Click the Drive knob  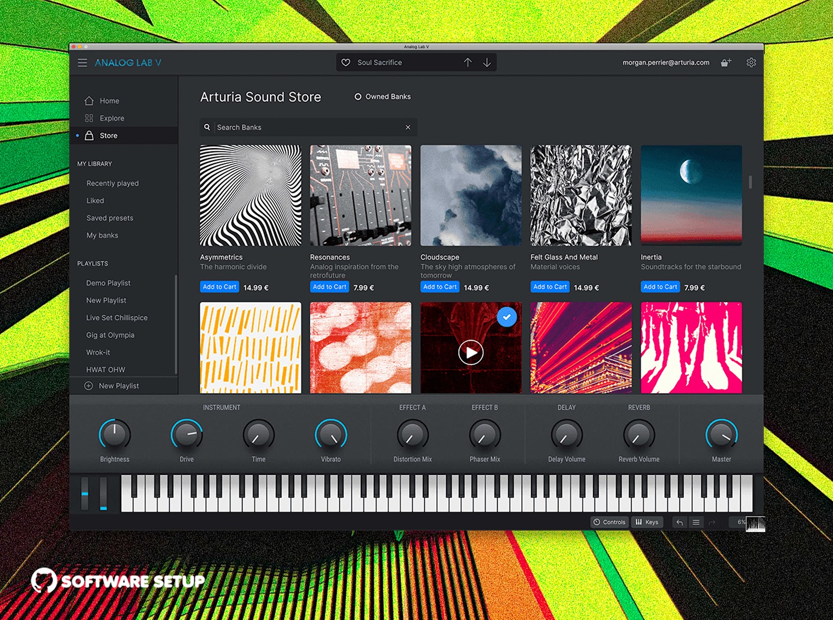click(x=187, y=434)
